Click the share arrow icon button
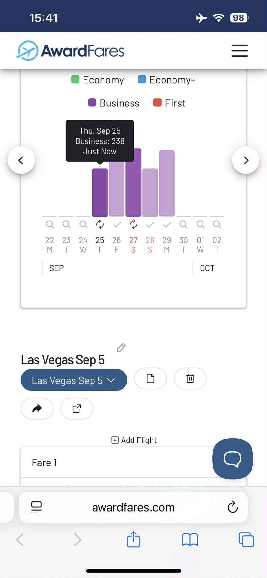 tap(37, 409)
